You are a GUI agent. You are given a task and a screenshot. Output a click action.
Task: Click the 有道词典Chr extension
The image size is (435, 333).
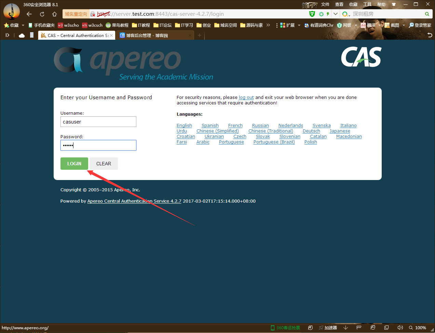pyautogui.click(x=319, y=25)
